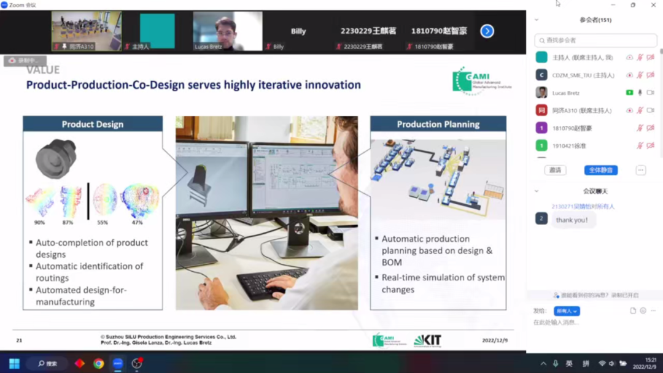The width and height of the screenshot is (663, 373).
Task: Click the blue next-video arrow in gallery strip
Action: point(487,31)
